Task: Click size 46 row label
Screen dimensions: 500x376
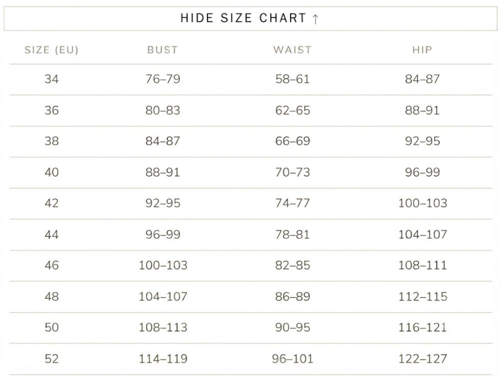Action: click(x=51, y=265)
